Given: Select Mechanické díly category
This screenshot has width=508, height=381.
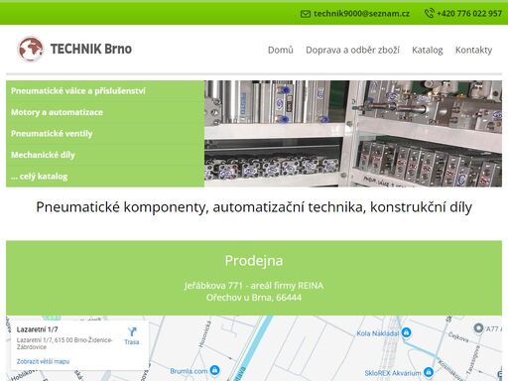Looking at the screenshot, I should (x=105, y=155).
